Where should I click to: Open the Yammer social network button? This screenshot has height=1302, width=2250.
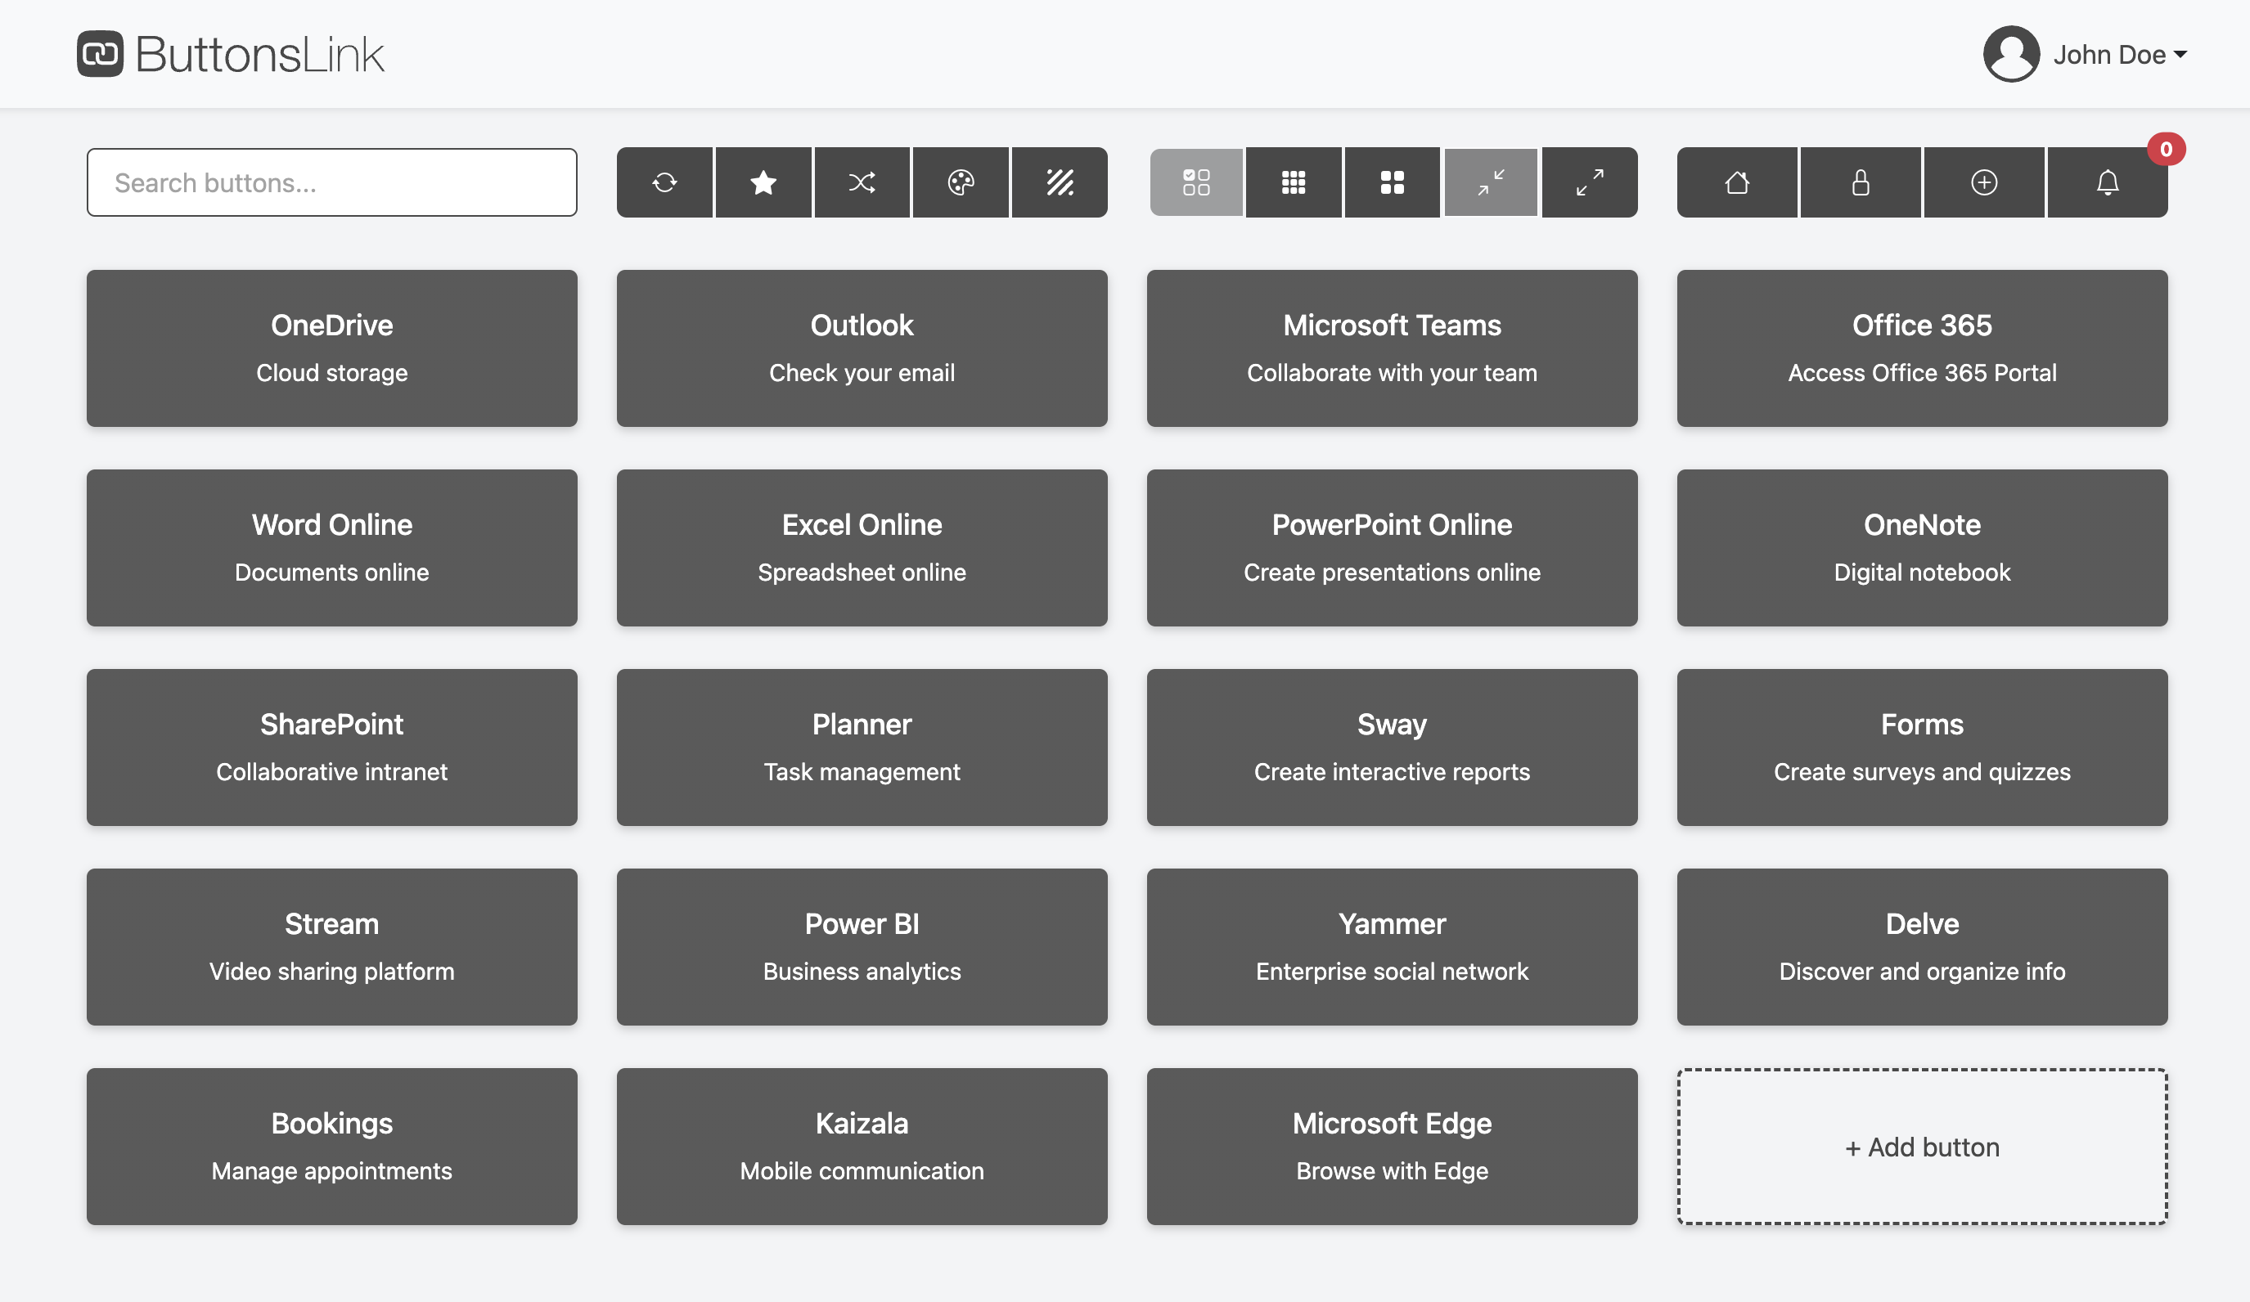(1392, 947)
